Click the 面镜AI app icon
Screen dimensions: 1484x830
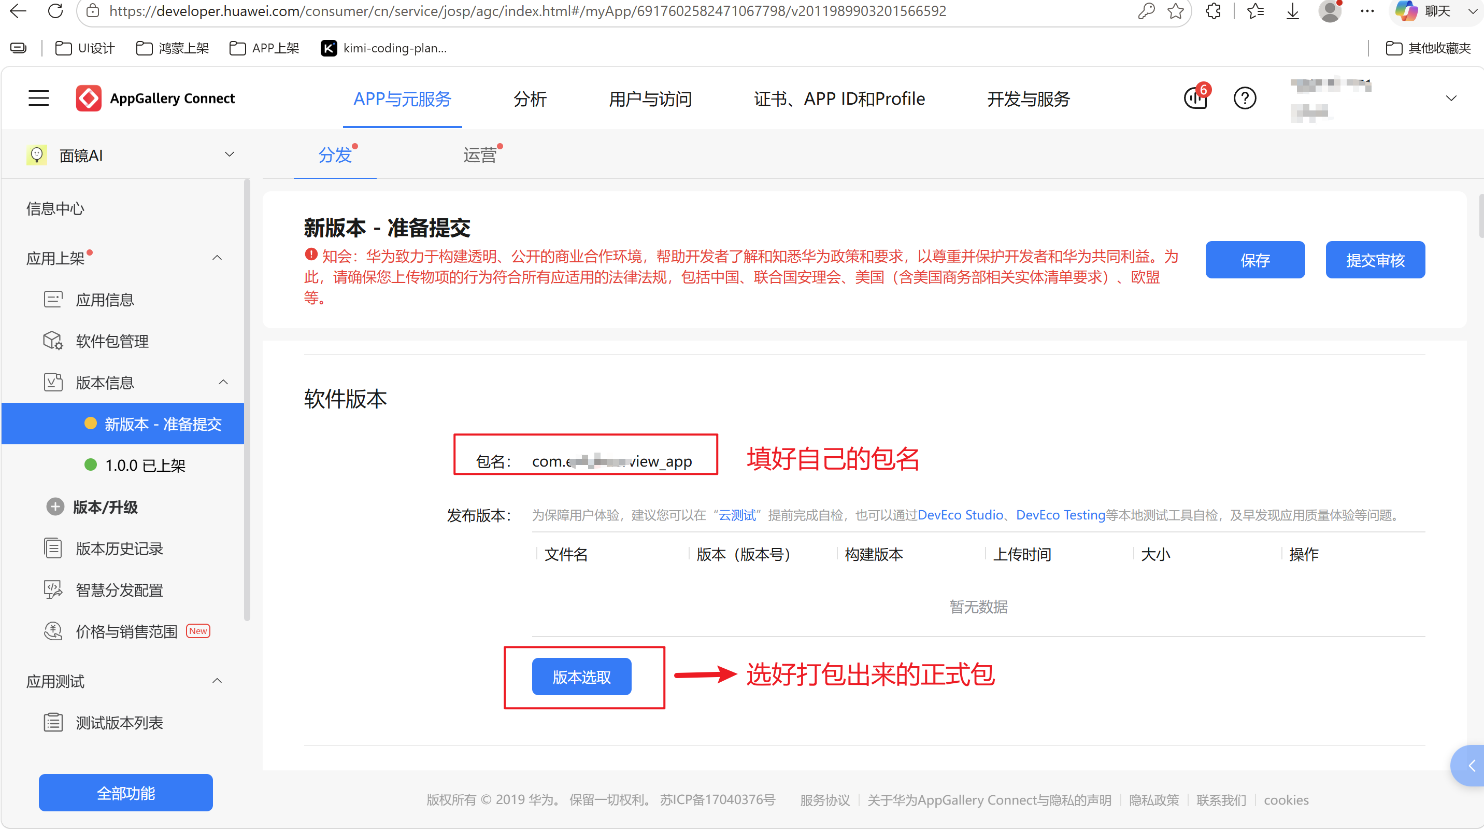point(37,155)
